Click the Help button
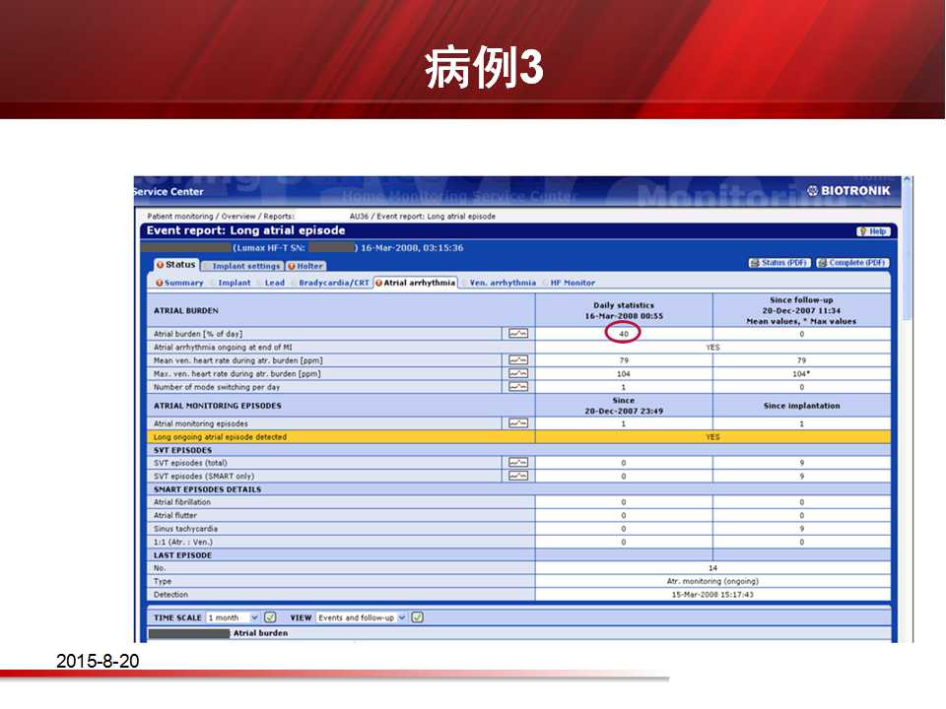Viewport: 946px width, 709px height. (873, 231)
